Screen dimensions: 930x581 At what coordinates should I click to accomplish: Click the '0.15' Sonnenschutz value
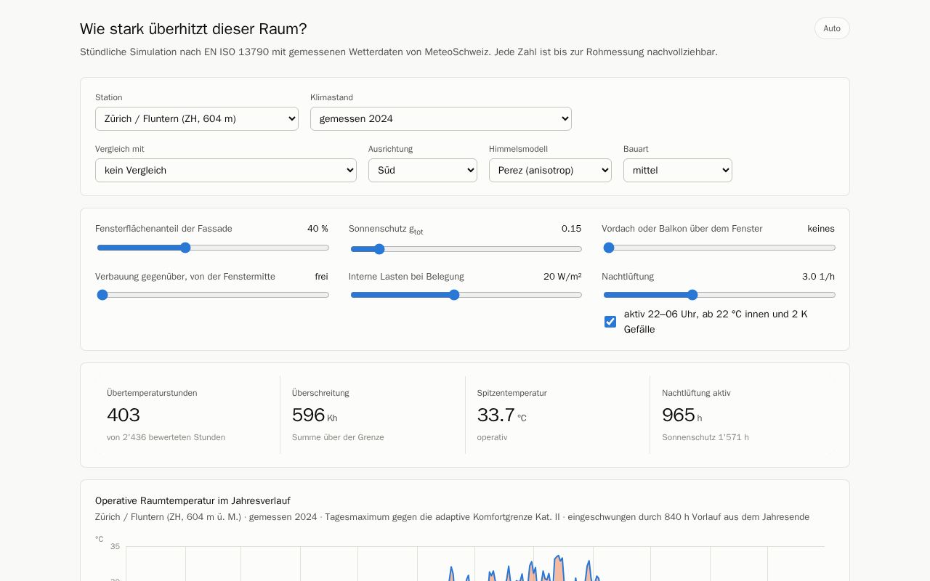click(x=571, y=229)
